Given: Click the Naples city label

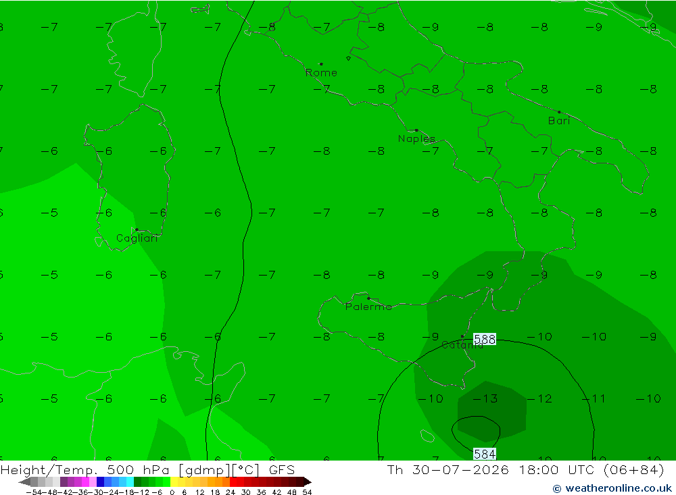Looking at the screenshot, I should coord(416,138).
